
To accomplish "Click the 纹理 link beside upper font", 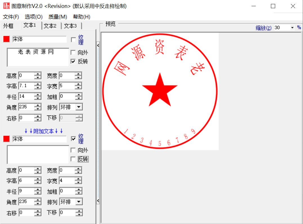I will click(x=81, y=40).
